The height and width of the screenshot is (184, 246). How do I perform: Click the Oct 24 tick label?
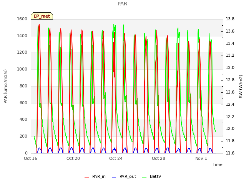(116, 158)
